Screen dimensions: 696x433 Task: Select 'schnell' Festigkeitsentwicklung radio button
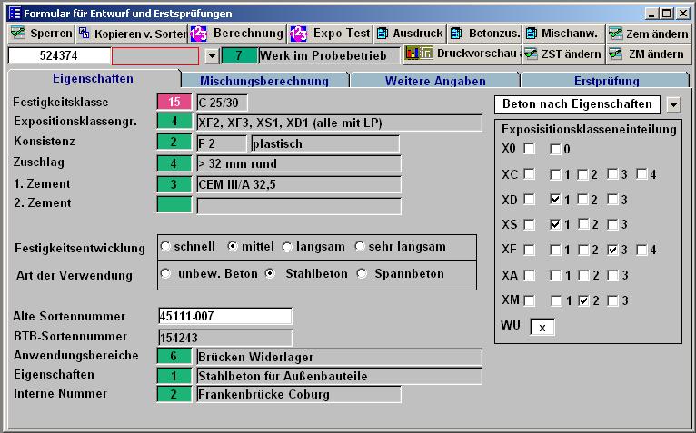(165, 246)
